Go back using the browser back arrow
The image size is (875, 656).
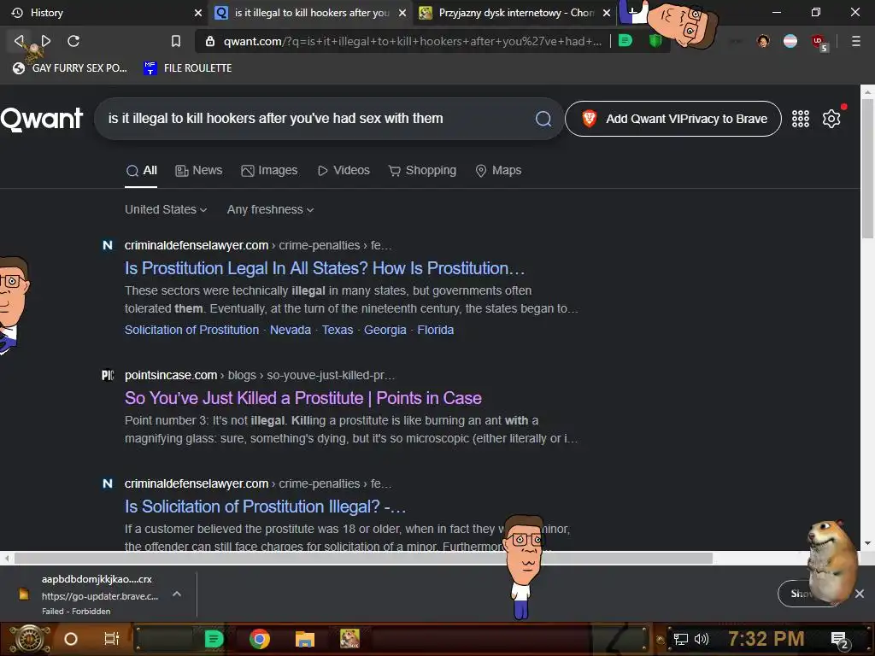[x=19, y=41]
